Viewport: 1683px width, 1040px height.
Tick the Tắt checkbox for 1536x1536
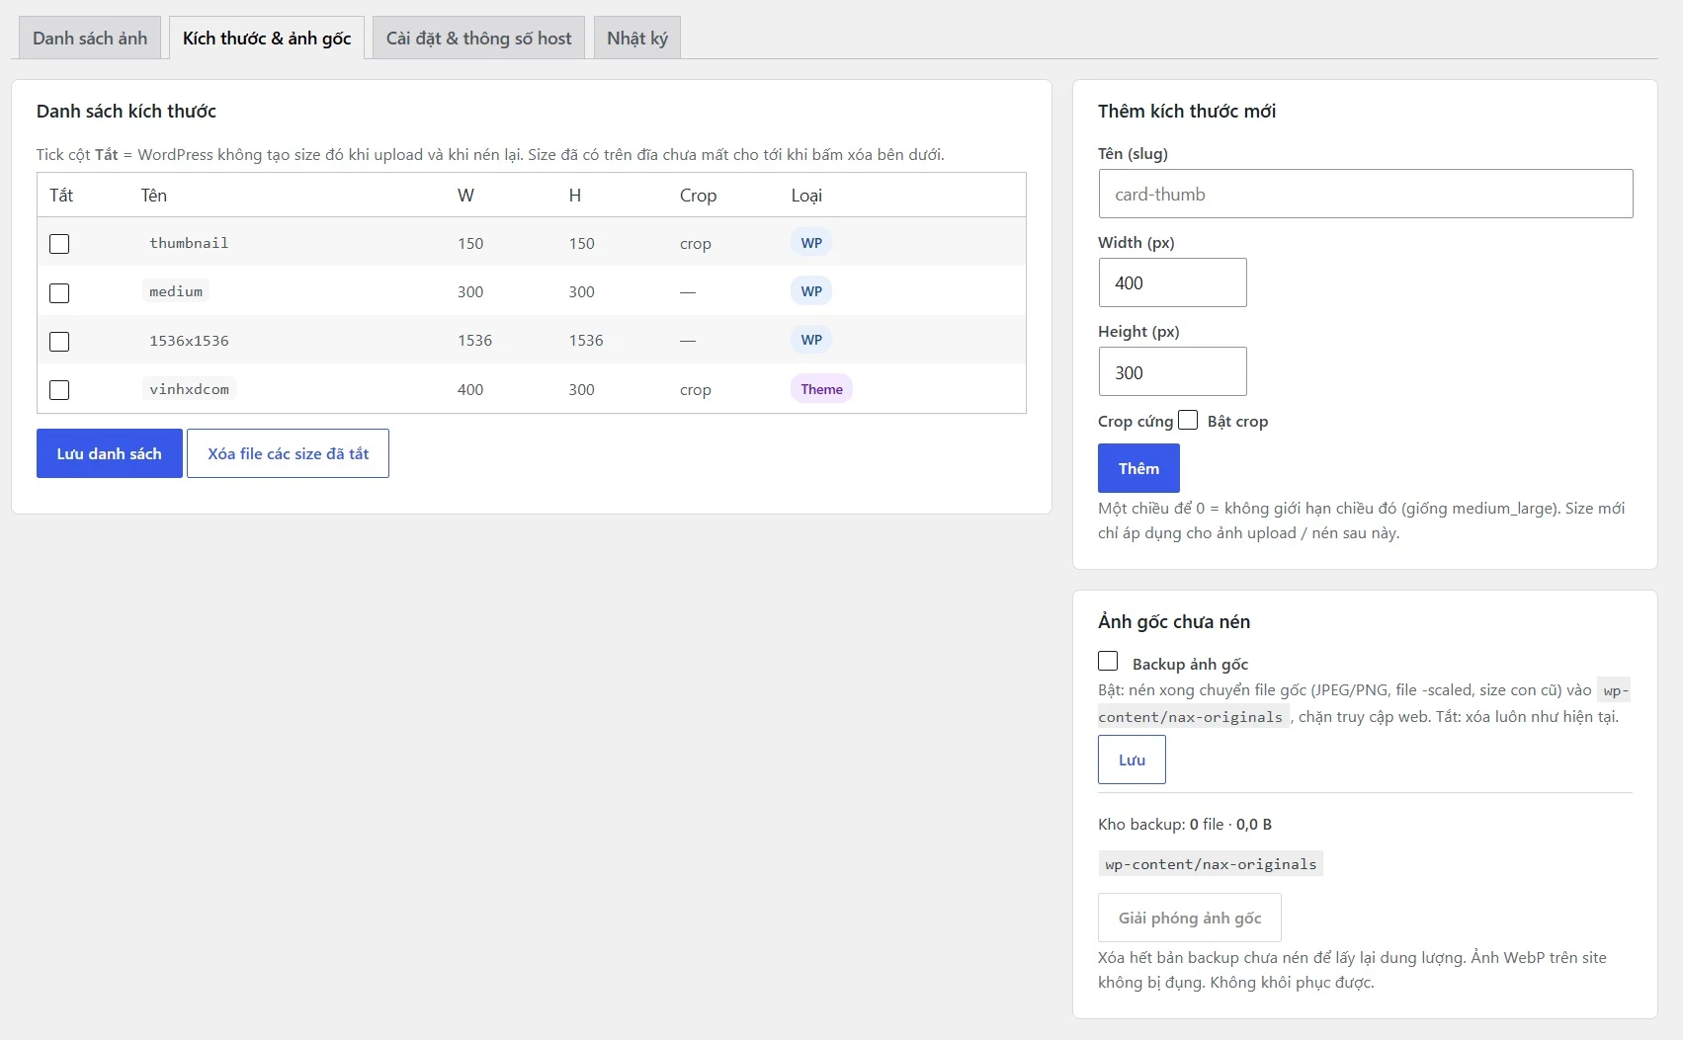pos(59,342)
